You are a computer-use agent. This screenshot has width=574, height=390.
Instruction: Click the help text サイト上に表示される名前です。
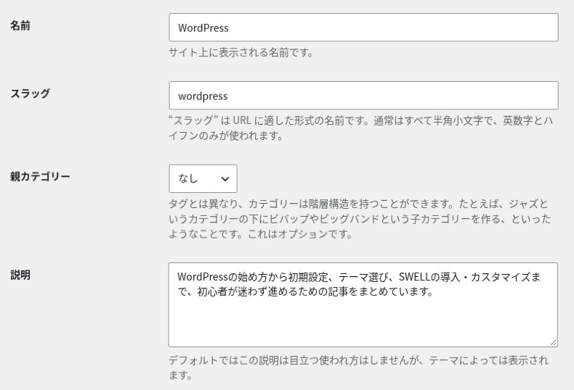click(241, 53)
